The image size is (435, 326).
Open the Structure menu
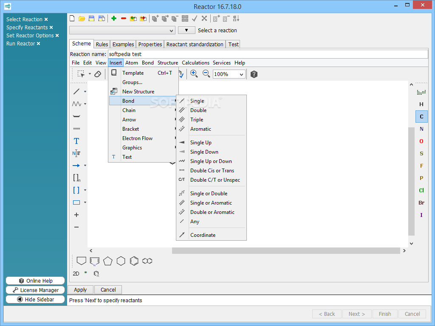167,63
